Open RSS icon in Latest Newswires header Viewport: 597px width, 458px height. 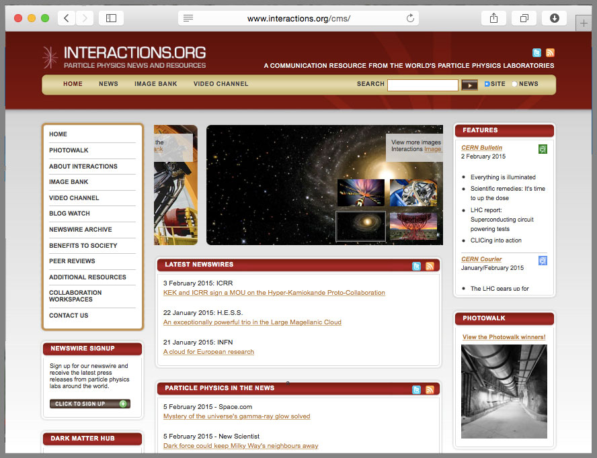(430, 267)
